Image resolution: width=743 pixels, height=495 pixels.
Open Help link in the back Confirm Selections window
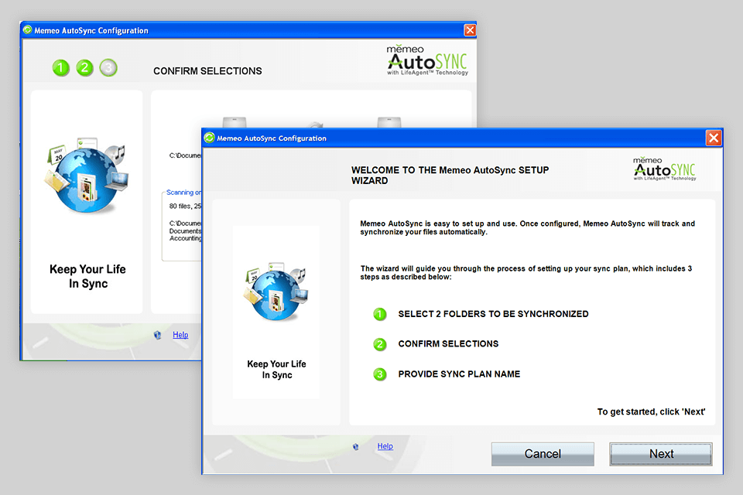(180, 335)
